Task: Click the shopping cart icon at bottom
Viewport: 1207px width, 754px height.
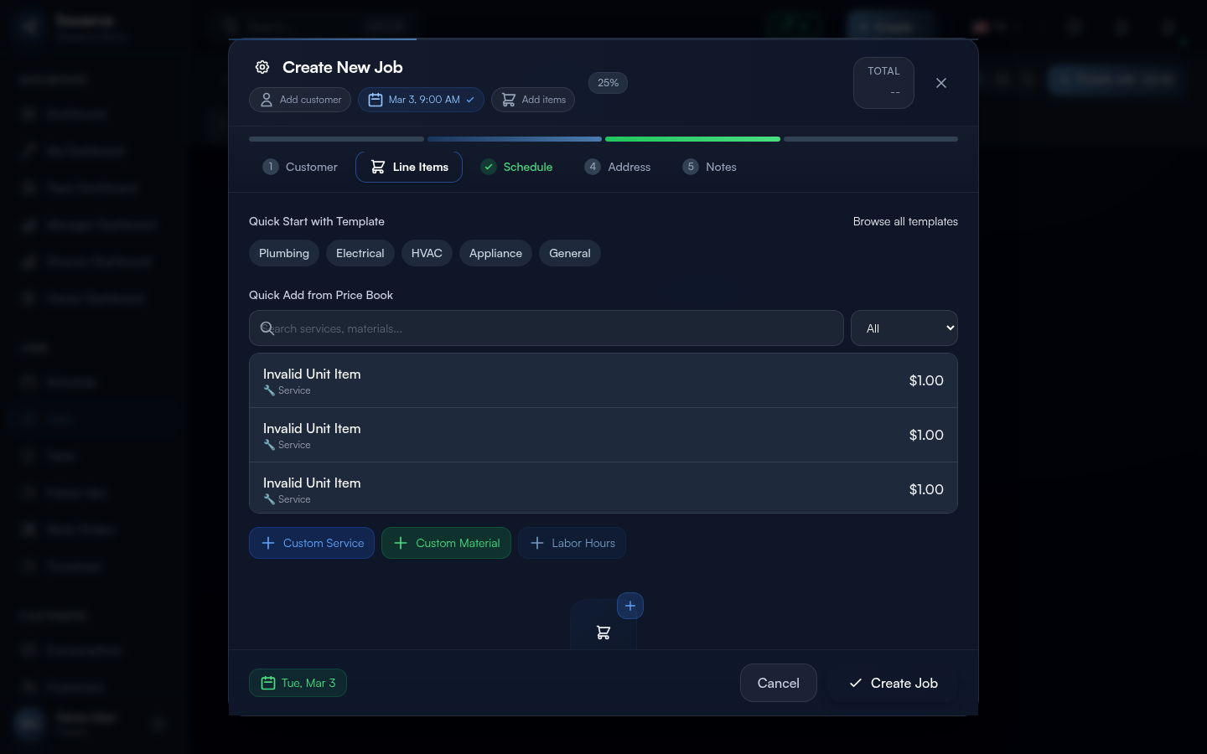Action: [x=603, y=633]
